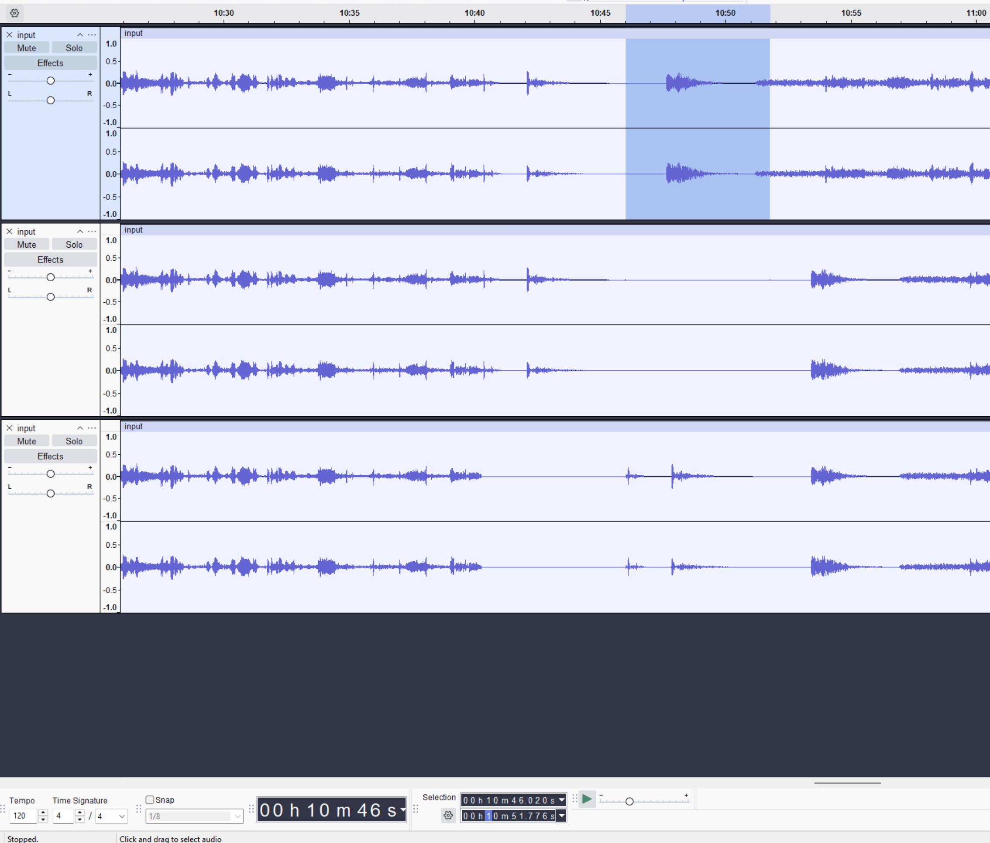Viewport: 990px width, 843px height.
Task: Collapse the second input track
Action: pos(80,231)
